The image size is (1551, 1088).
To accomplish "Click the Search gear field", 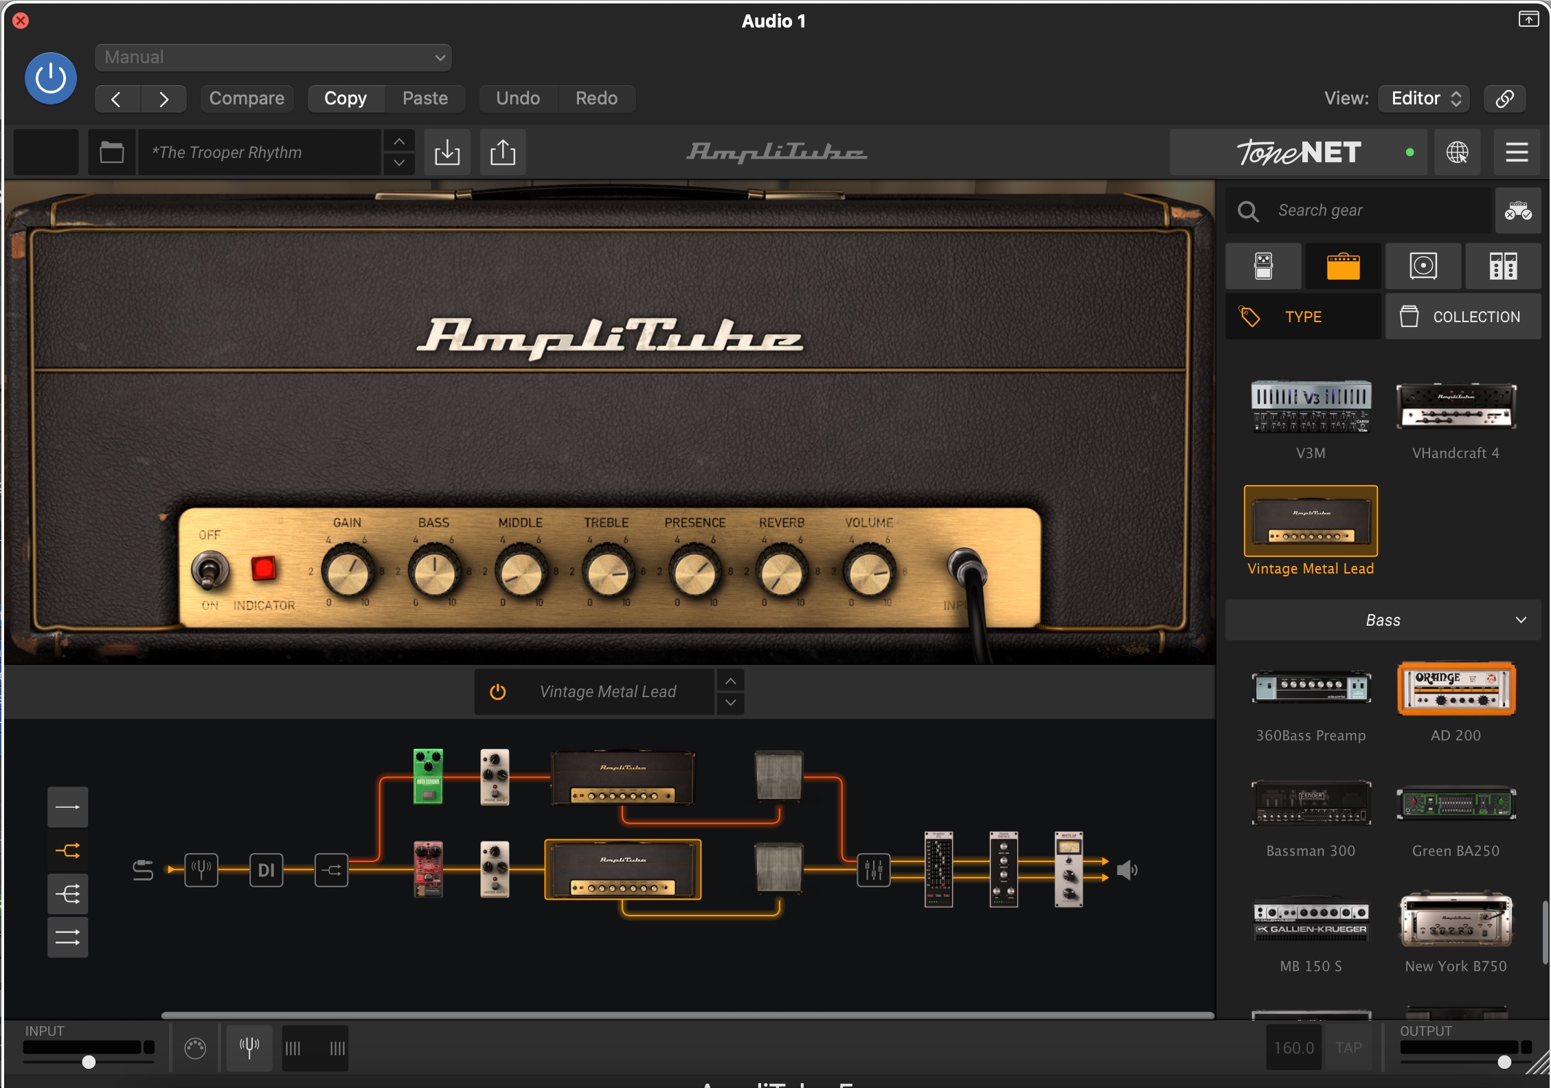I will tap(1359, 210).
